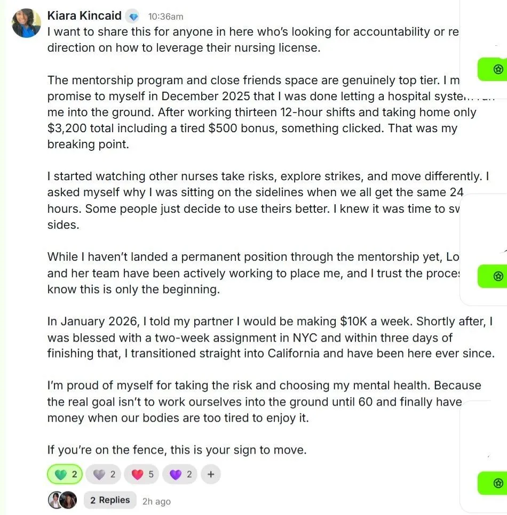This screenshot has width=507, height=515.
Task: Click the topmost green star button
Action: pos(493,69)
